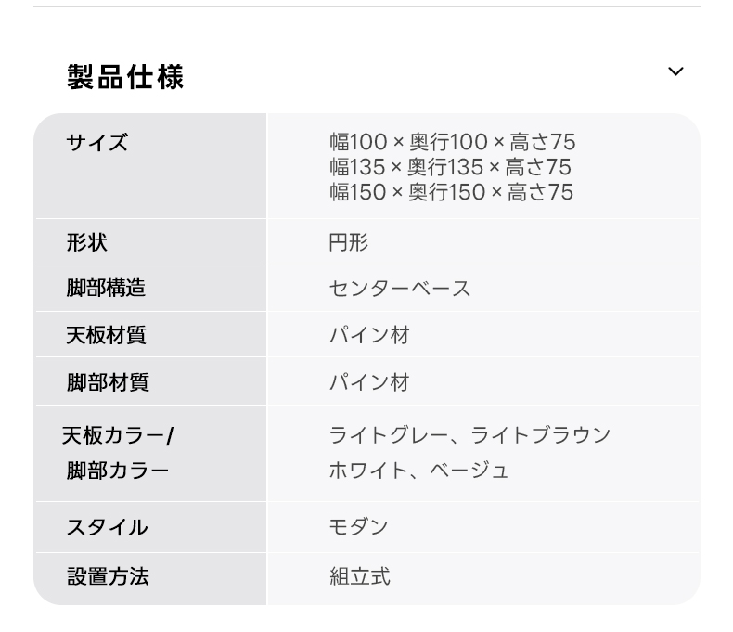
Task: Click the 組立式 installation value
Action: pyautogui.click(x=360, y=576)
